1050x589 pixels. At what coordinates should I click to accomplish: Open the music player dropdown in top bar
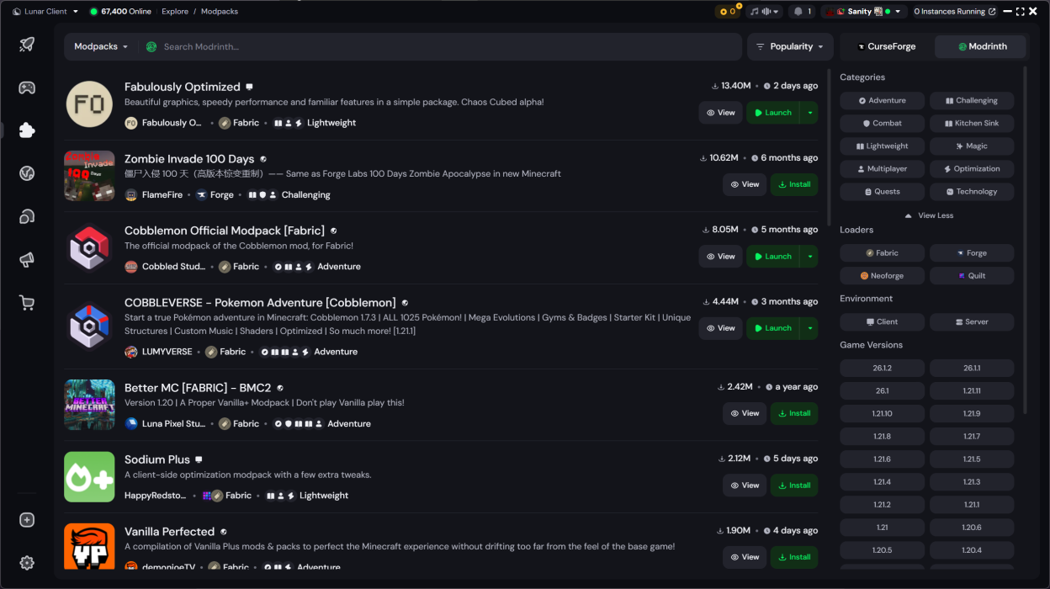pyautogui.click(x=765, y=12)
